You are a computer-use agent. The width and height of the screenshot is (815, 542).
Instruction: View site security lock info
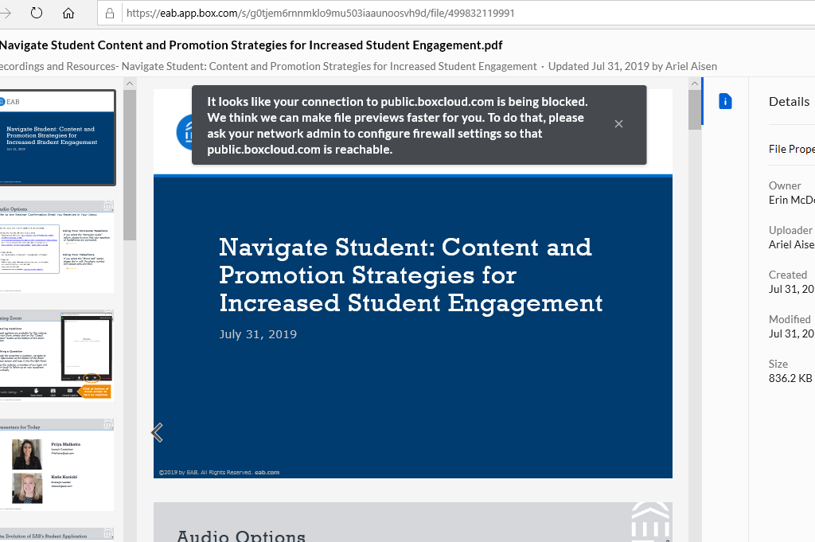click(x=110, y=13)
